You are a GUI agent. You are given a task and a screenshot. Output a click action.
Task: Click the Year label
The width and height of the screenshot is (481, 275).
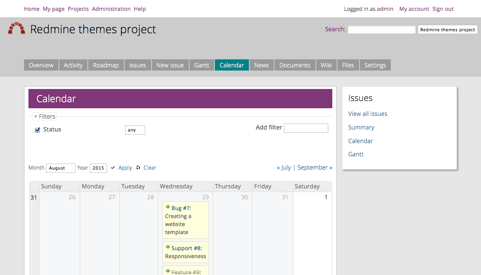click(83, 168)
